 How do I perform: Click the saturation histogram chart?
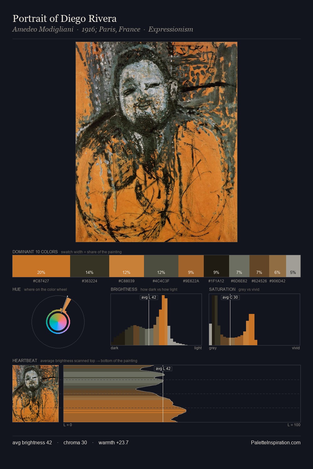coord(254,320)
